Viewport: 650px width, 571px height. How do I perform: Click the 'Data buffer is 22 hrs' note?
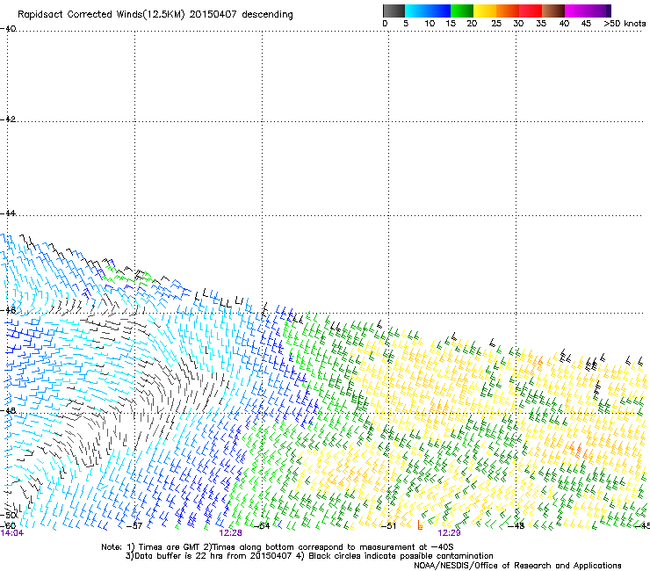309,556
